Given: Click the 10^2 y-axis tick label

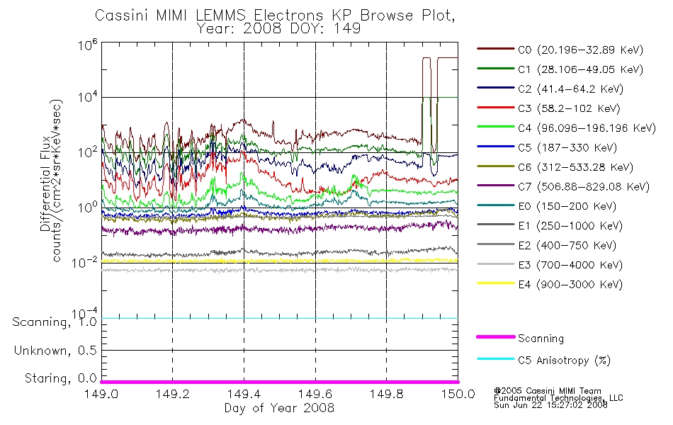Looking at the screenshot, I should [88, 152].
